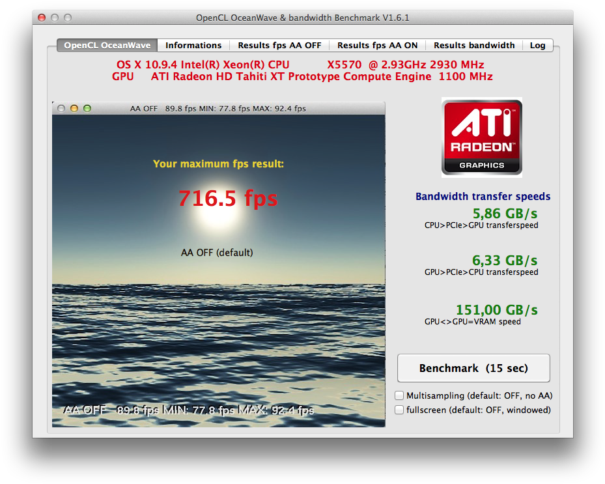Enable fullscreen mode
The image size is (605, 484).
[x=399, y=410]
